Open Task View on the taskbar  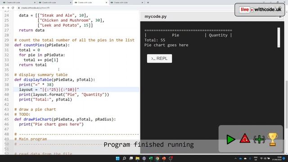(x=131, y=158)
